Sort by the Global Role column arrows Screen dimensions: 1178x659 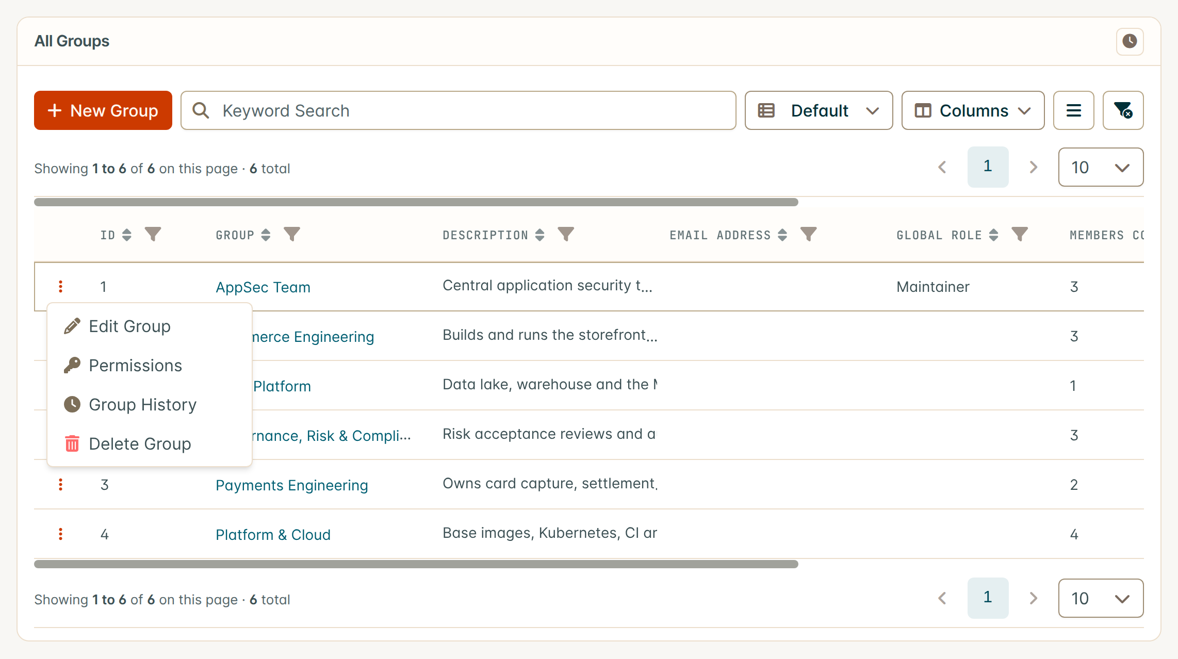point(994,235)
